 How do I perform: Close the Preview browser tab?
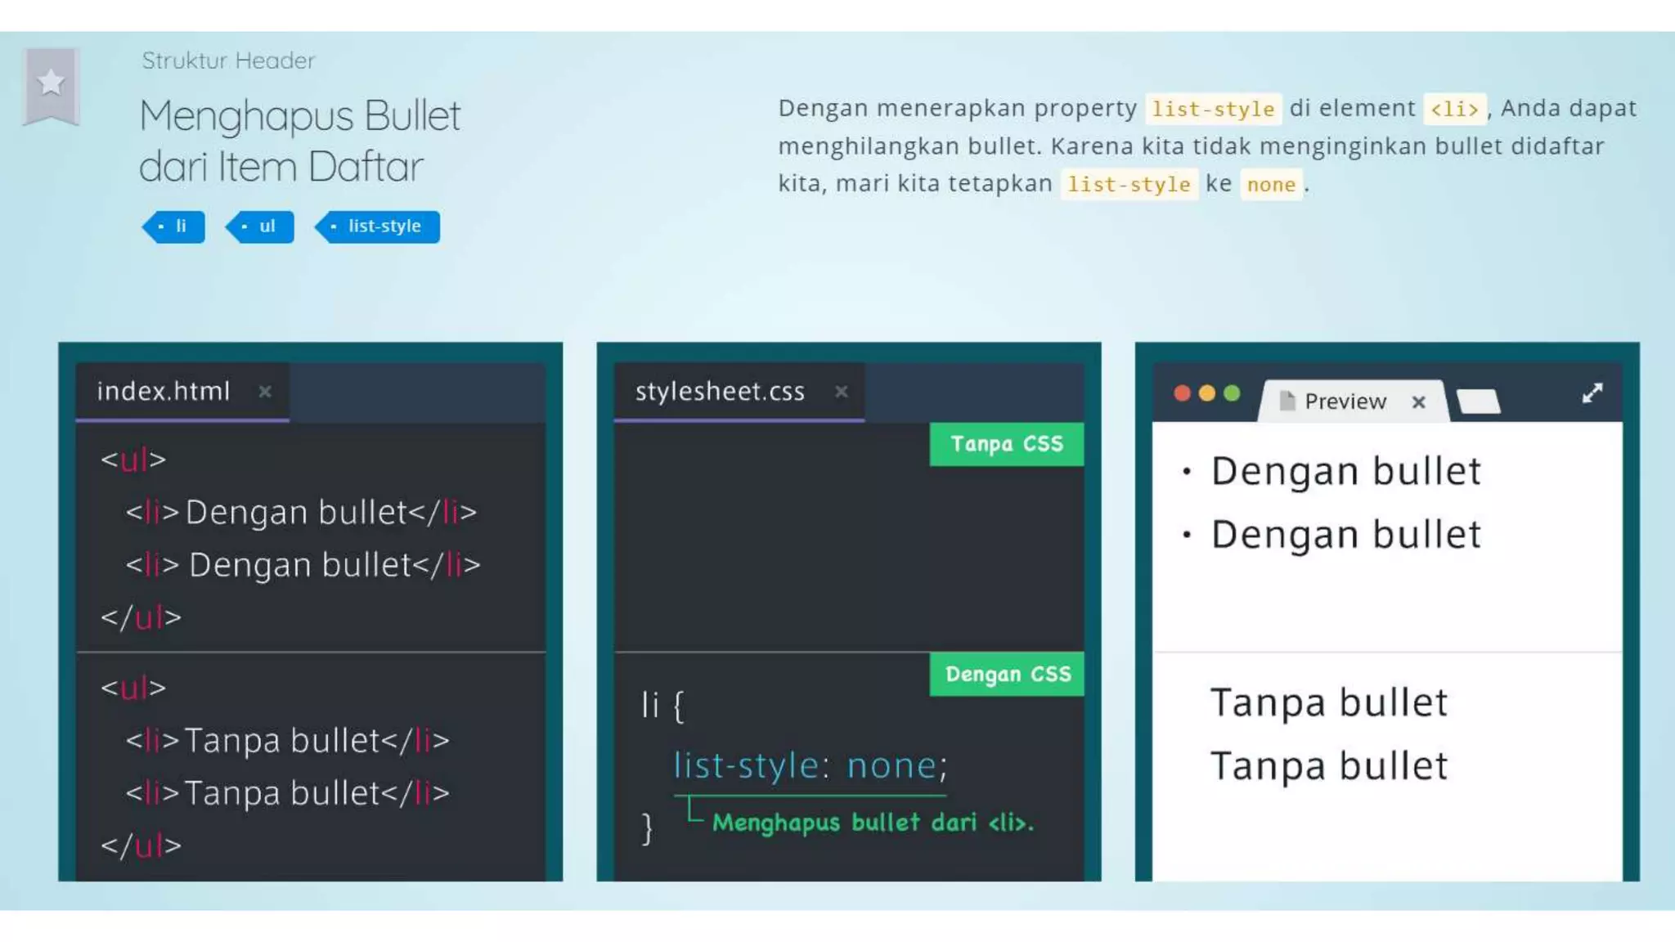[x=1419, y=401]
